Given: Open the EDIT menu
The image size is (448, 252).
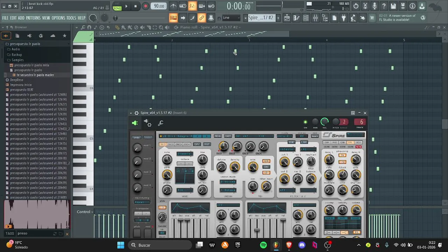Looking at the screenshot, I should click(x=13, y=18).
